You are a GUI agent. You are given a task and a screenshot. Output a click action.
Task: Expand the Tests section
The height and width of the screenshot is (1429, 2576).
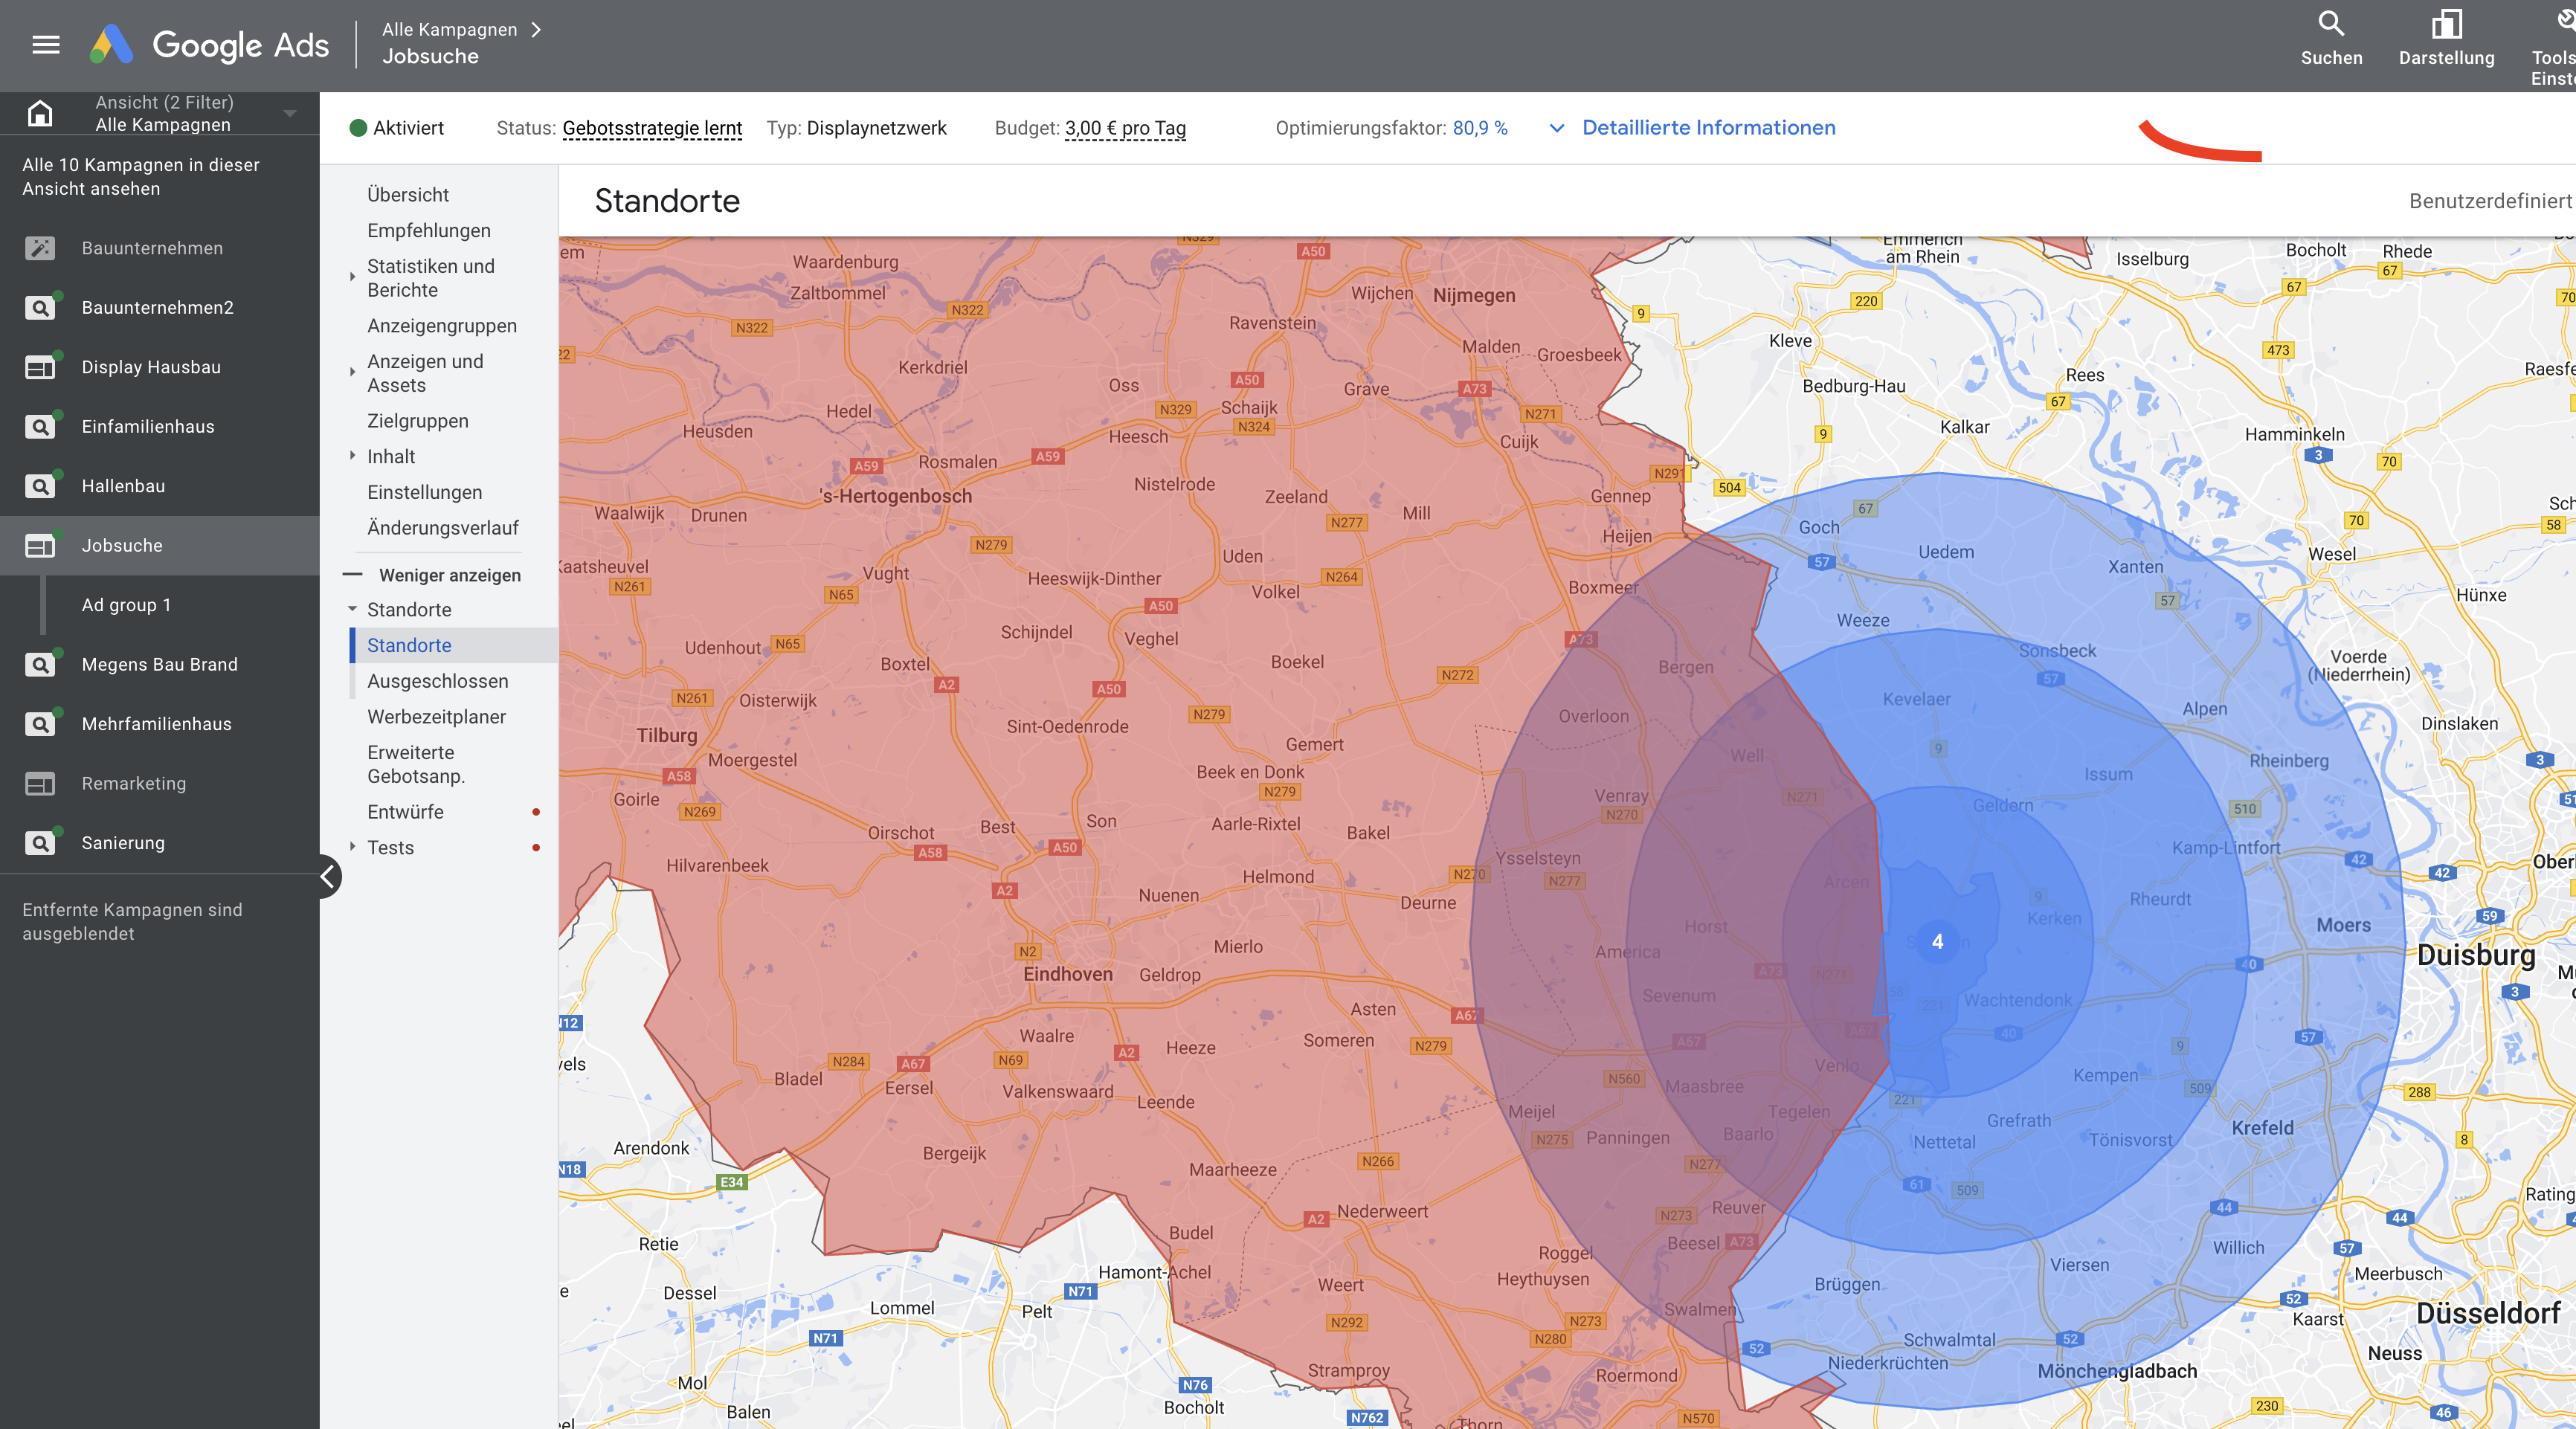tap(352, 847)
